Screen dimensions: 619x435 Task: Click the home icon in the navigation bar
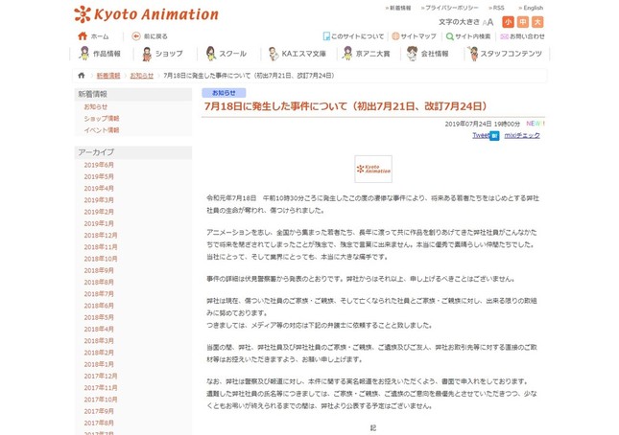point(83,36)
